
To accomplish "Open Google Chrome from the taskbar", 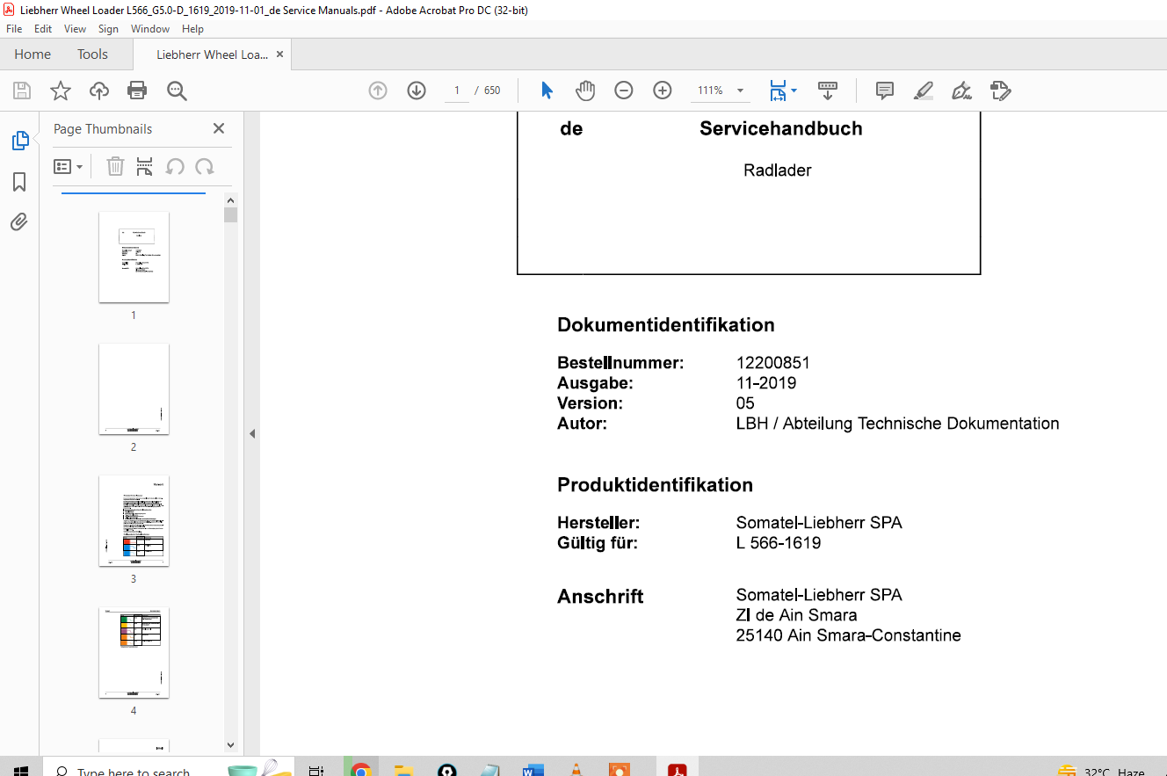I will pyautogui.click(x=359, y=770).
